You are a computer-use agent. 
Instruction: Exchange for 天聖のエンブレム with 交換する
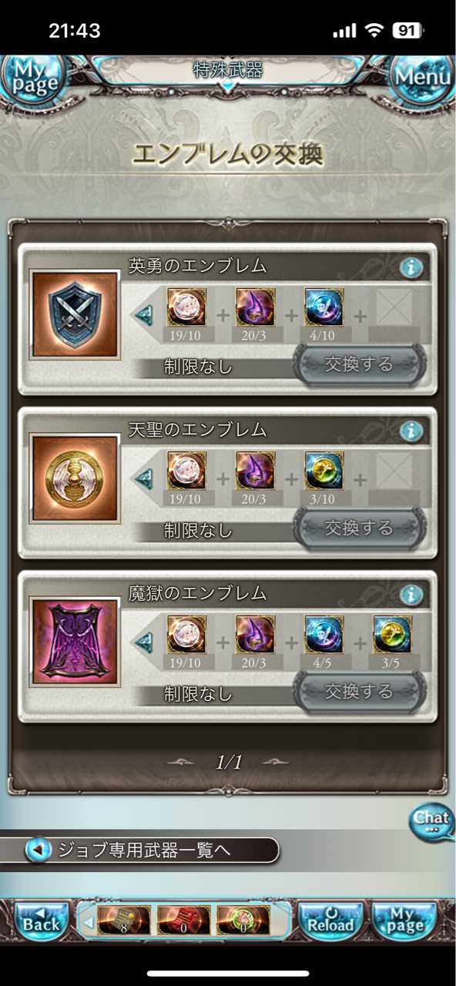tap(359, 528)
